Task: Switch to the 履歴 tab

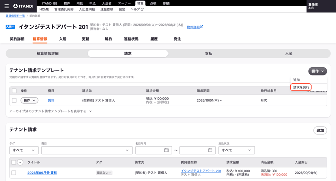Action: coord(154,39)
